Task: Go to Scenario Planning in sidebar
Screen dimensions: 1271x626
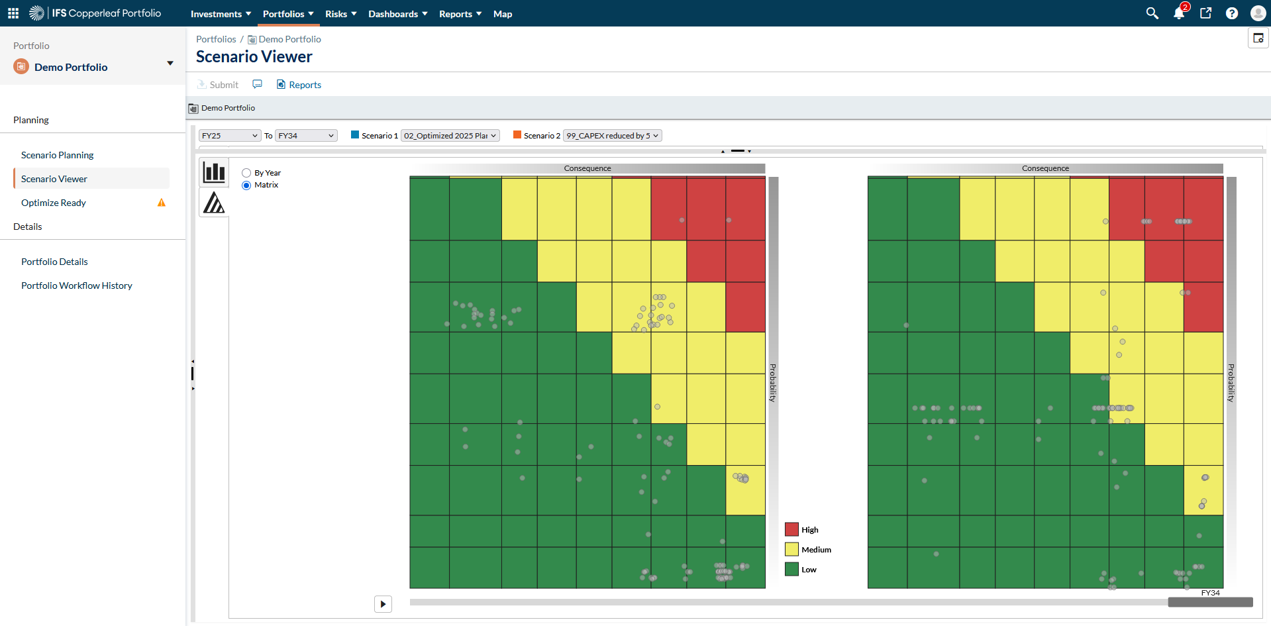Action: (x=58, y=155)
